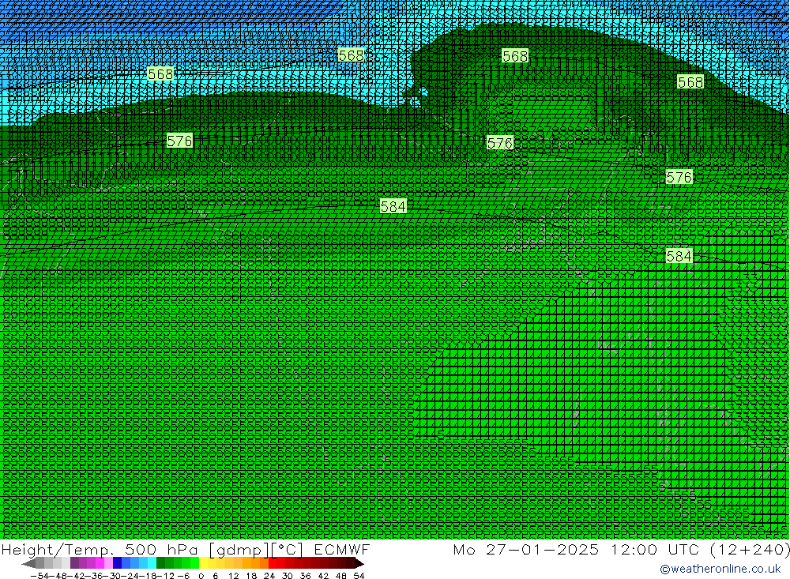Viewport: 790px width, 579px height.
Task: Click the dark blue legend swatch above -30
Action: point(117,563)
